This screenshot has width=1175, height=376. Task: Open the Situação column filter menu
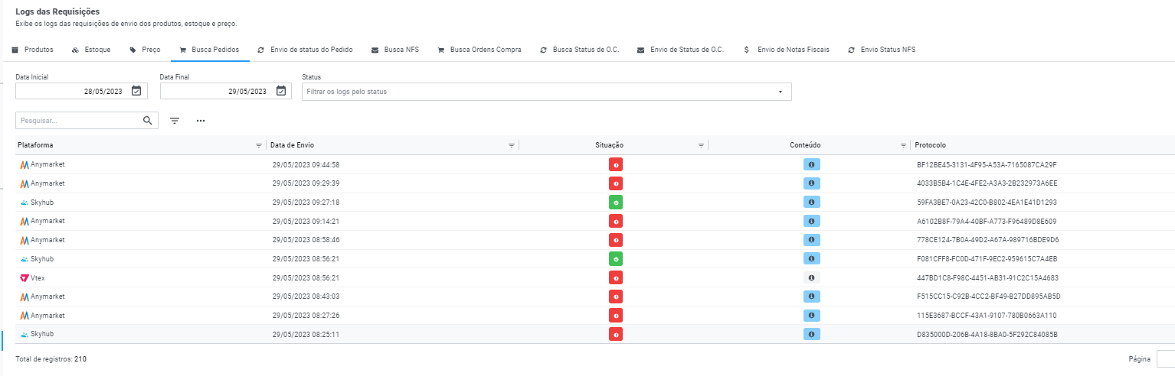[x=701, y=145]
